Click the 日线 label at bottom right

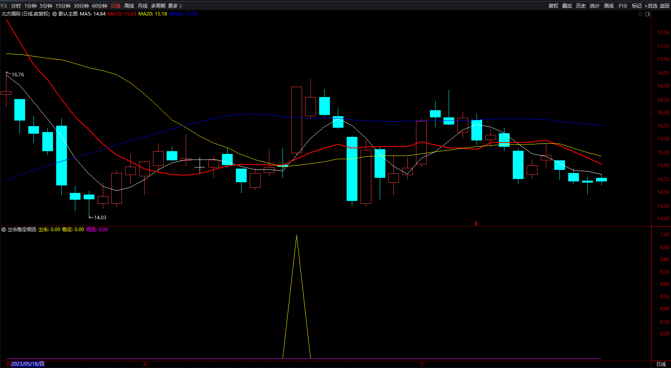pyautogui.click(x=661, y=364)
